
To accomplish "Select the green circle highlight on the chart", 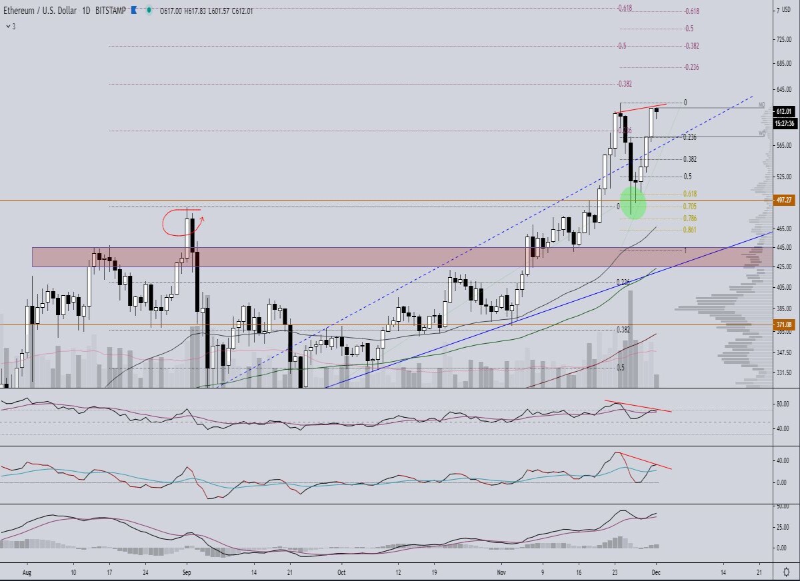I will click(x=633, y=203).
